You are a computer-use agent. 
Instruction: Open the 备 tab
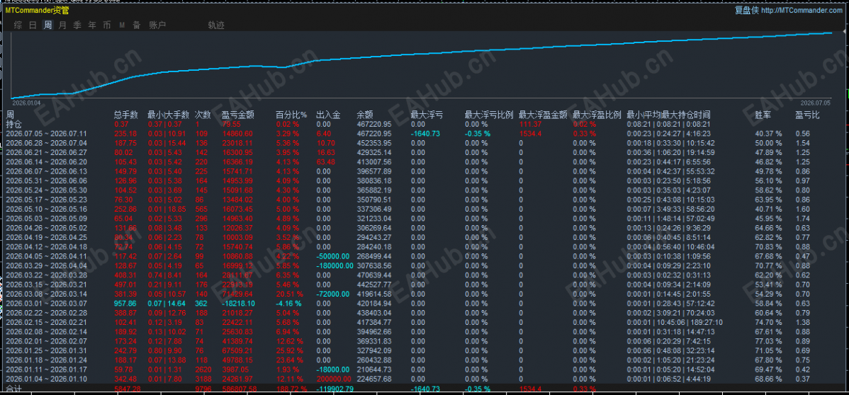click(x=137, y=25)
